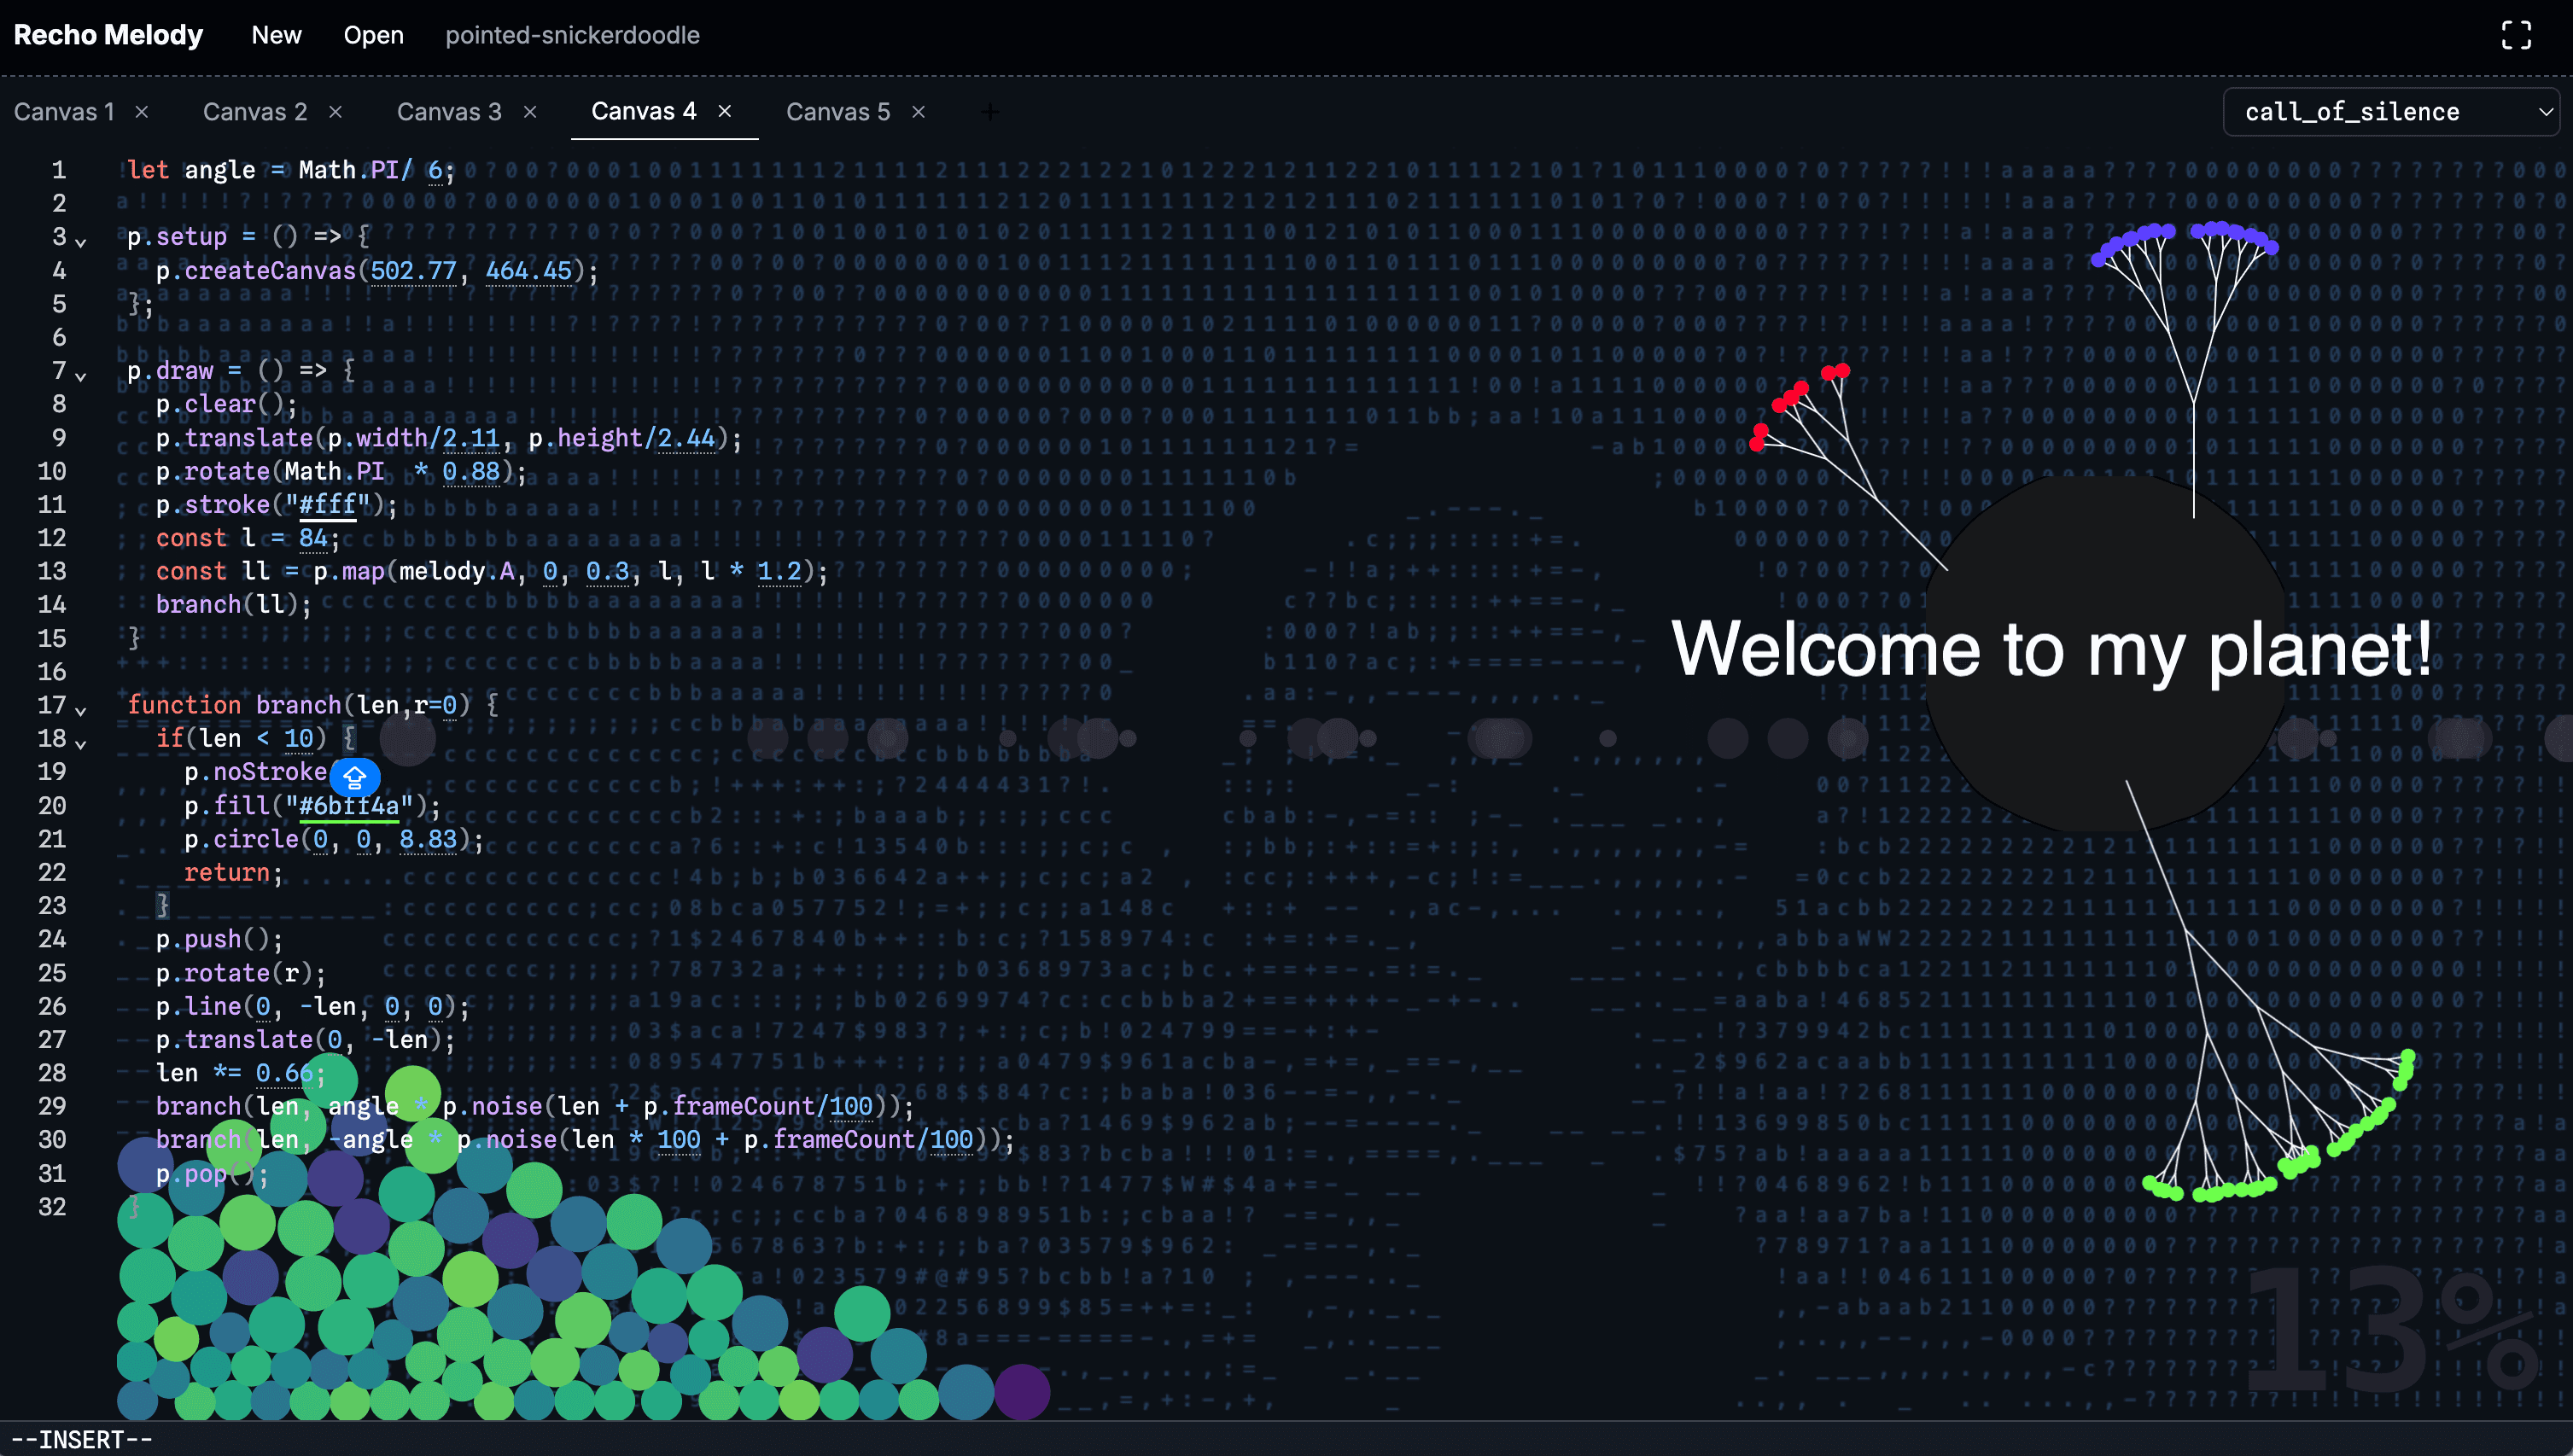Switch to the Canvas 5 tab
Image resolution: width=2573 pixels, height=1456 pixels.
click(x=837, y=112)
